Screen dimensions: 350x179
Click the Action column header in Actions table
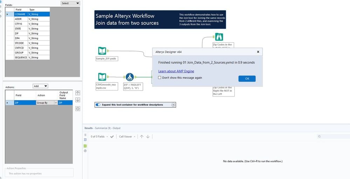(47, 95)
